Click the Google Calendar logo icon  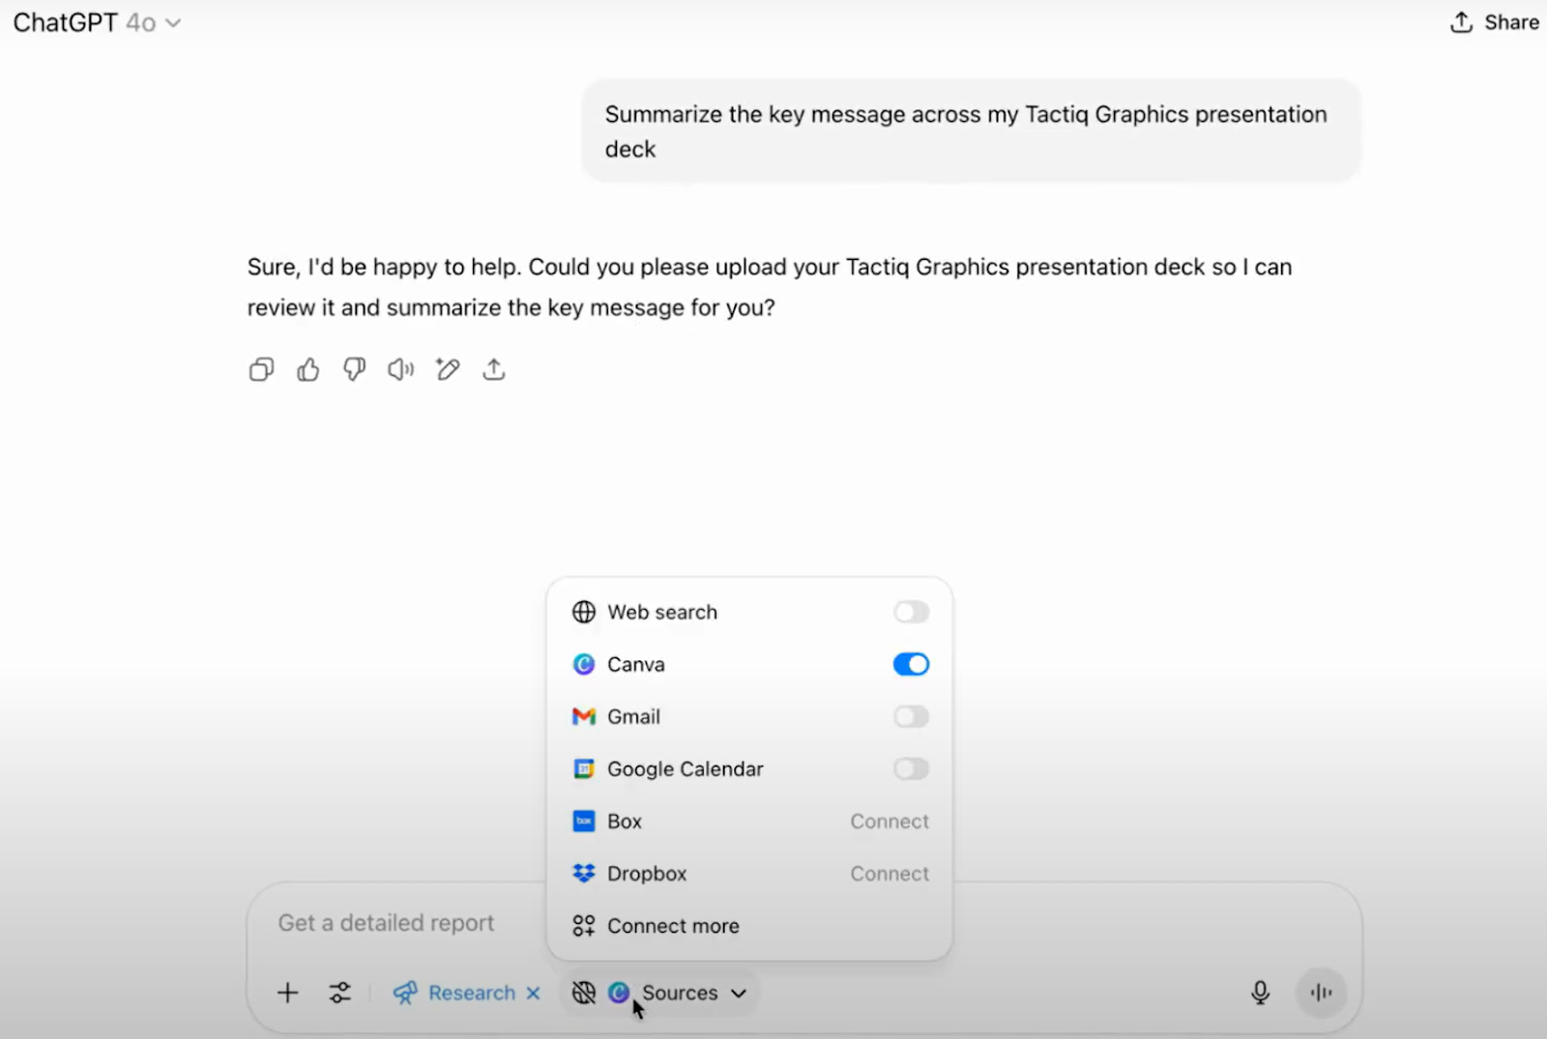(584, 768)
